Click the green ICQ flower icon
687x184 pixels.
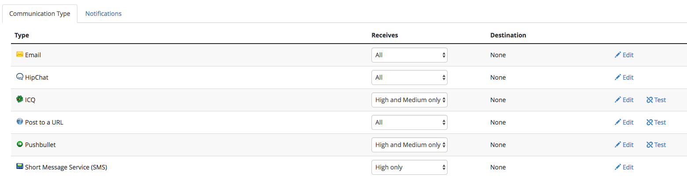click(19, 99)
